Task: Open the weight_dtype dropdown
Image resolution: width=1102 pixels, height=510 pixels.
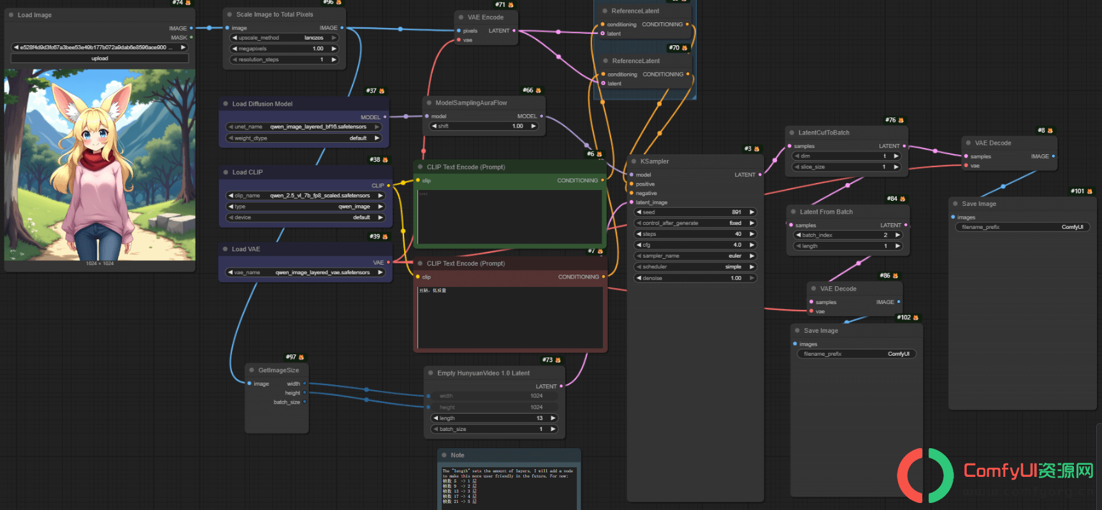Action: (303, 138)
